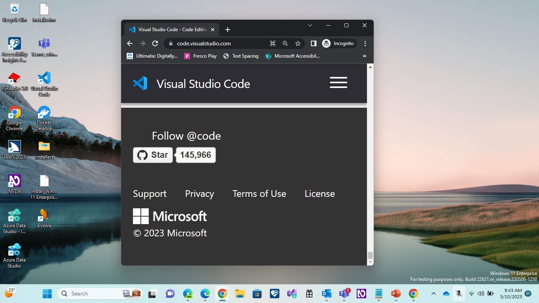This screenshot has width=539, height=303.
Task: Toggle the hamburger navigation menu
Action: pyautogui.click(x=338, y=82)
